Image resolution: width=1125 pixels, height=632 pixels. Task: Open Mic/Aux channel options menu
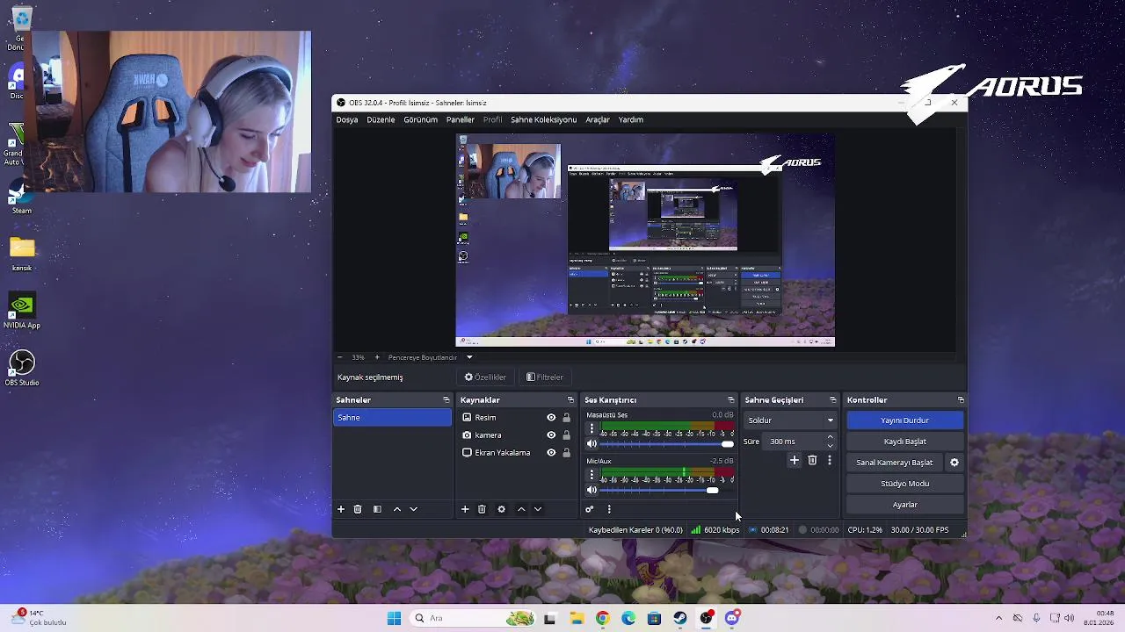click(592, 475)
